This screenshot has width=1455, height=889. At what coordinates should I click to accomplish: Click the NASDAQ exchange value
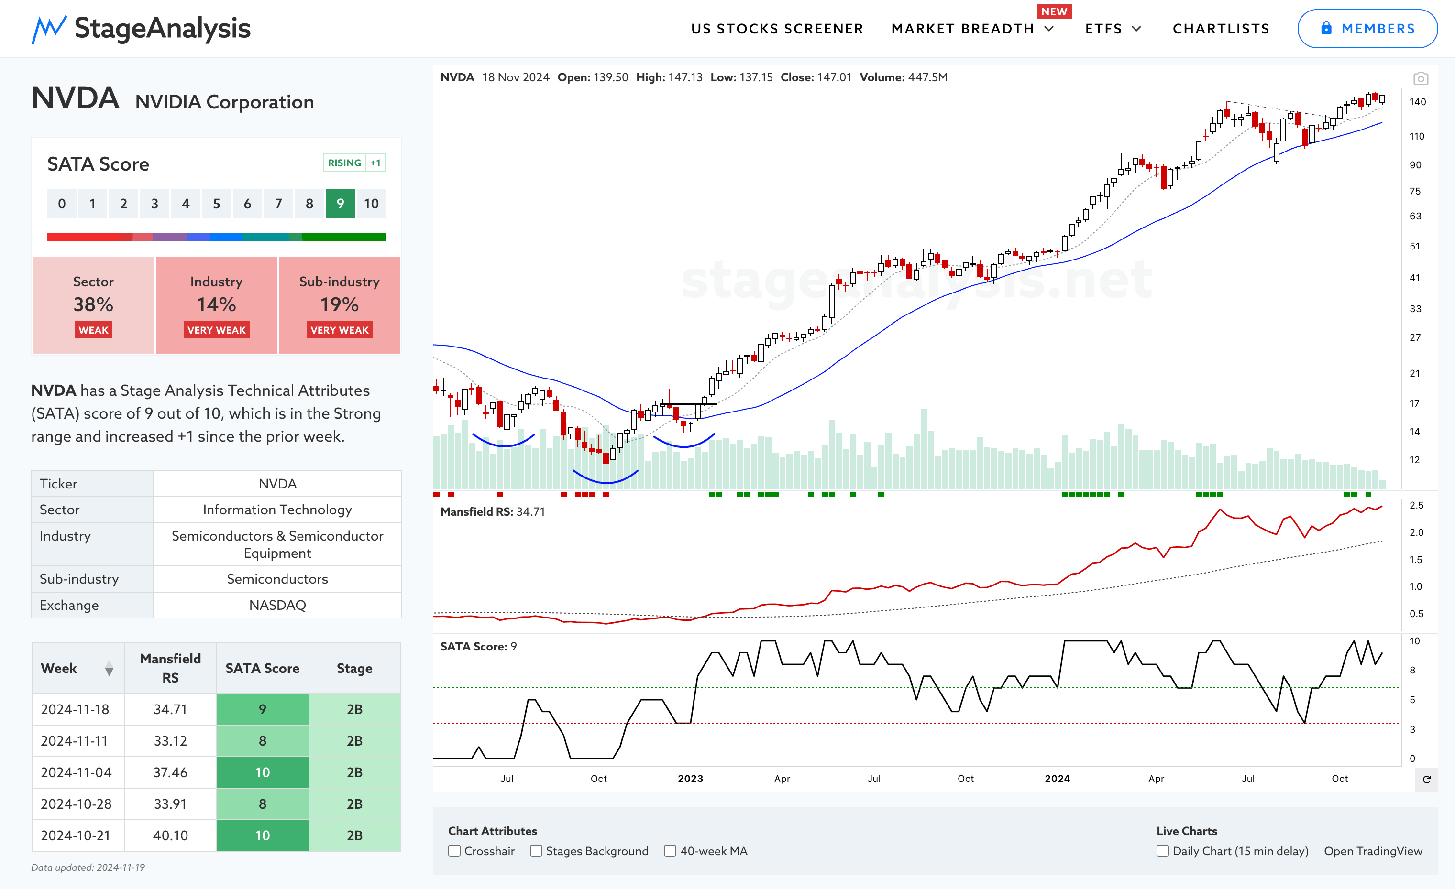point(277,605)
